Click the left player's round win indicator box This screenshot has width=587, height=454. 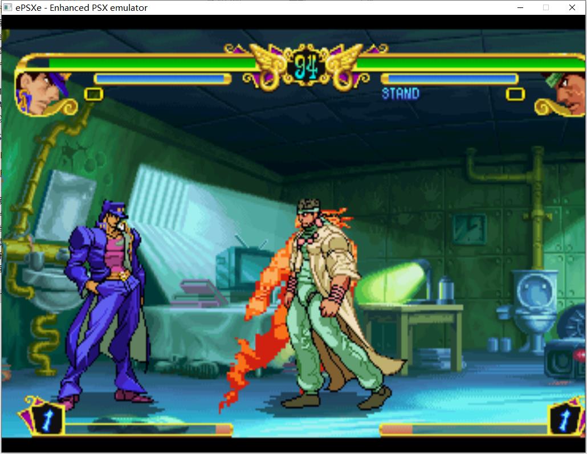[x=93, y=94]
